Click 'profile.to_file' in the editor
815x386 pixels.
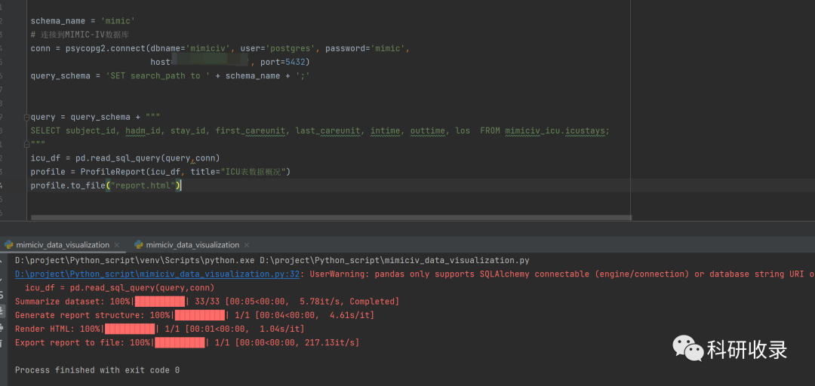pos(68,185)
